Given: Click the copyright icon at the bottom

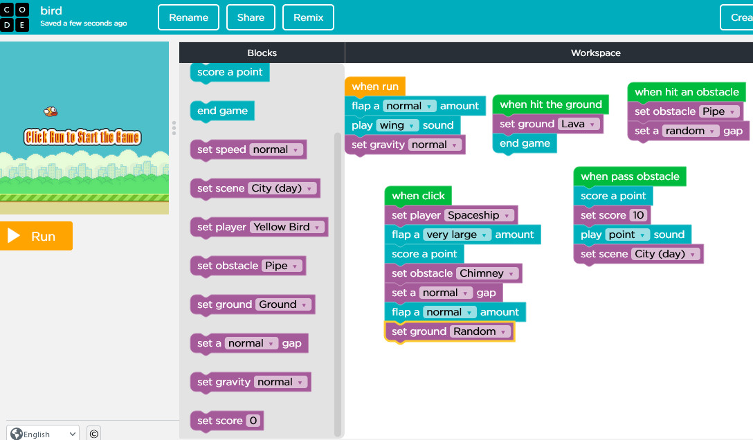Looking at the screenshot, I should pos(94,433).
